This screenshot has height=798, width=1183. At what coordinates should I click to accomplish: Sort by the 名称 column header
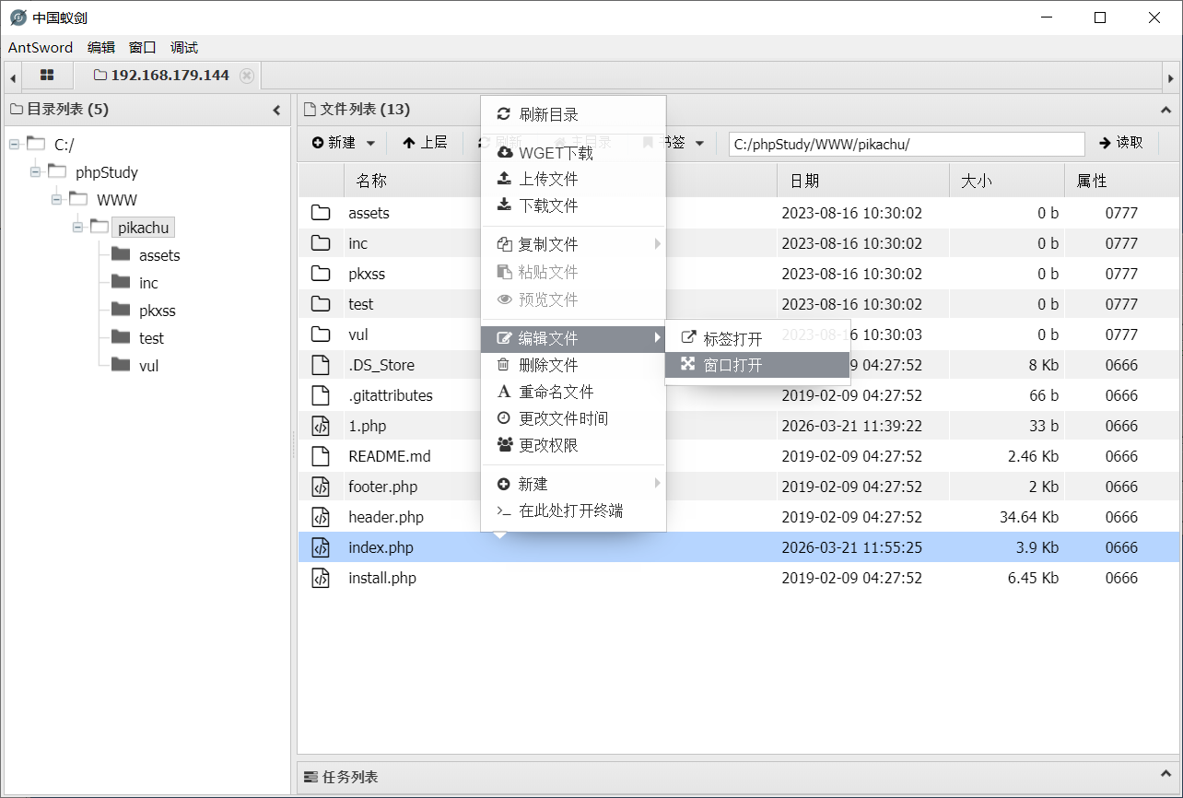[x=560, y=181]
